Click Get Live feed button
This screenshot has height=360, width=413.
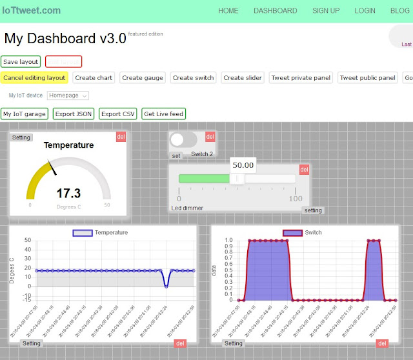(x=163, y=114)
